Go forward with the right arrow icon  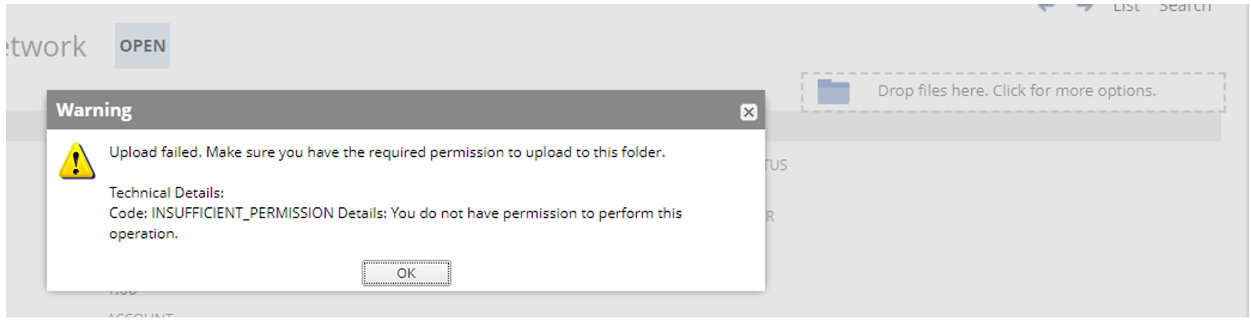point(1085,7)
